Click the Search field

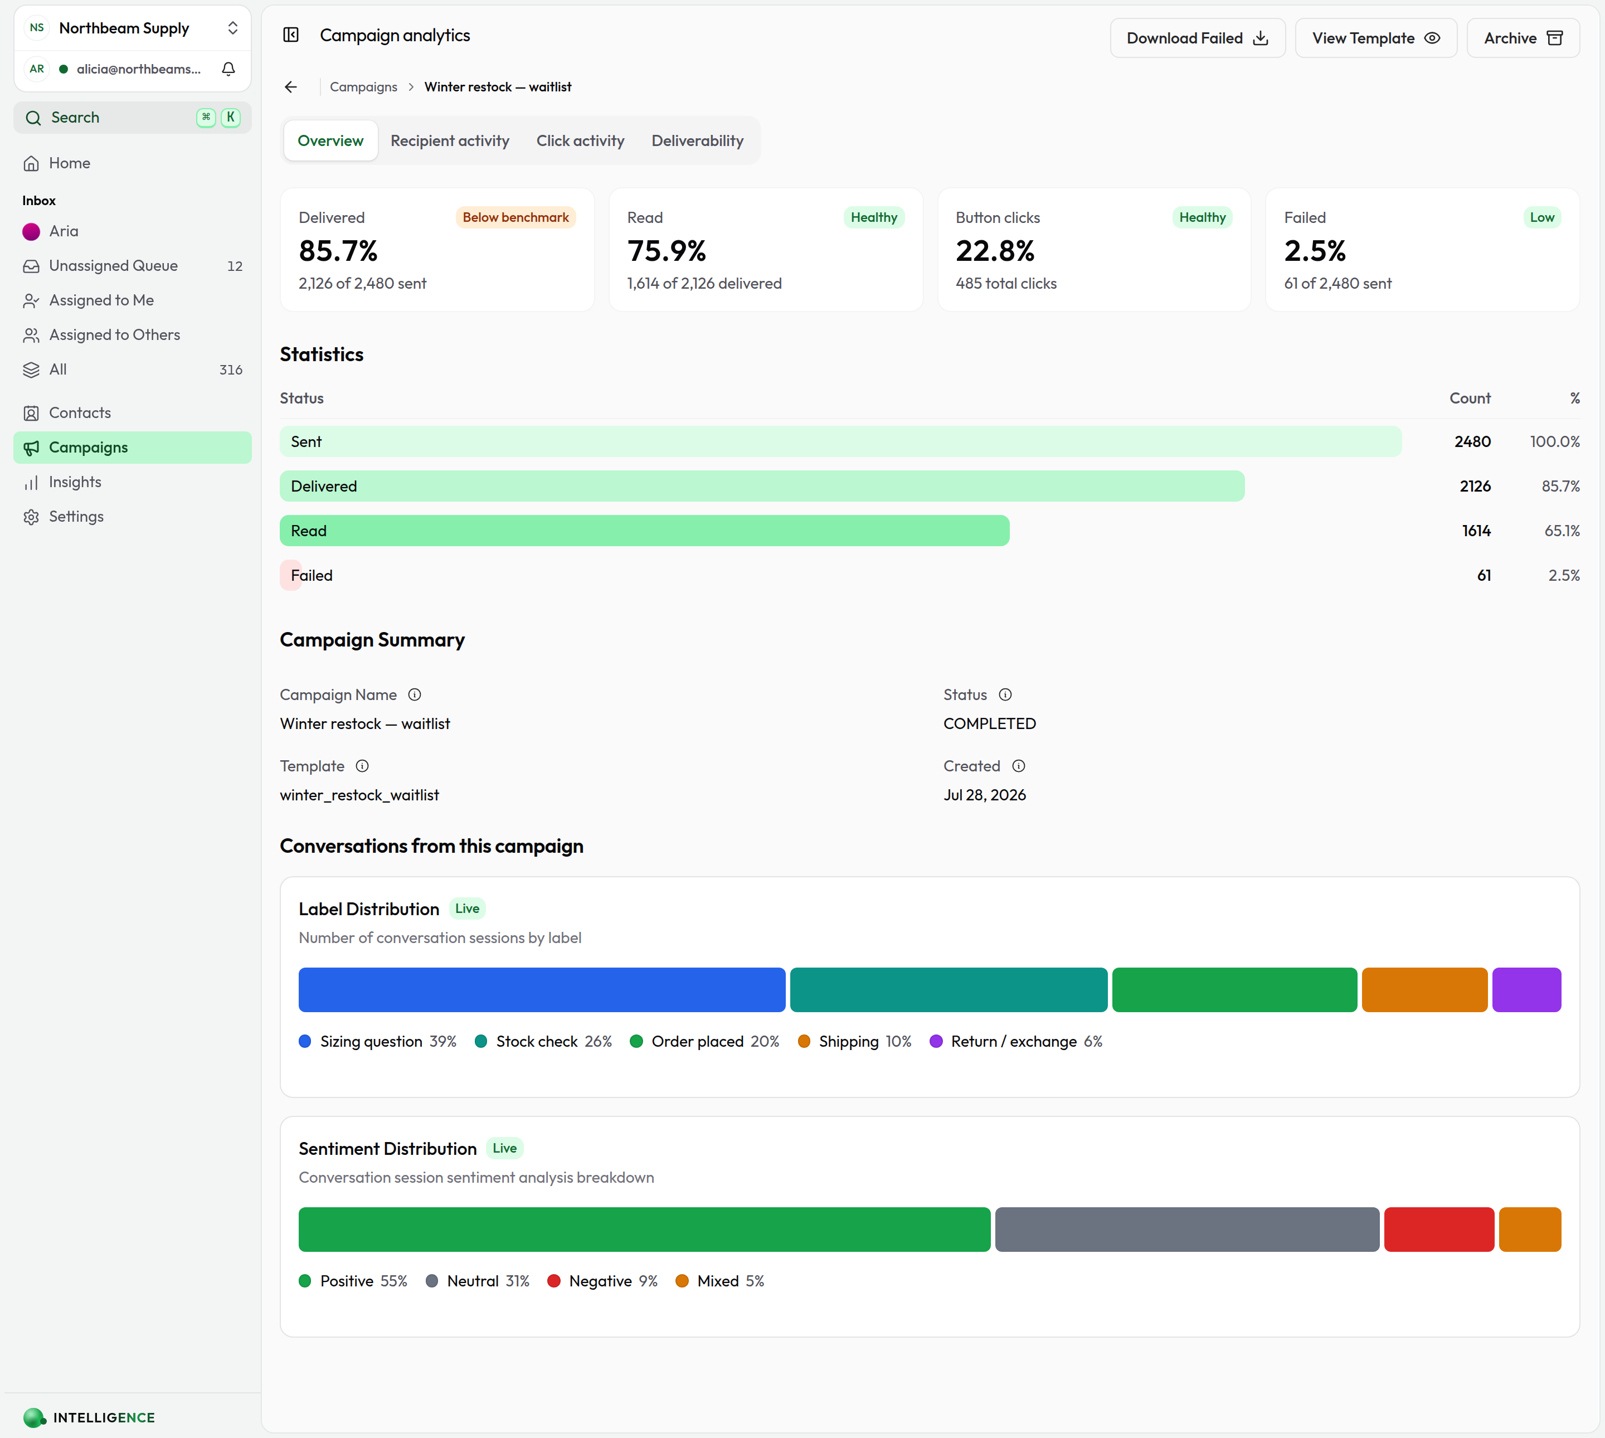[x=133, y=118]
